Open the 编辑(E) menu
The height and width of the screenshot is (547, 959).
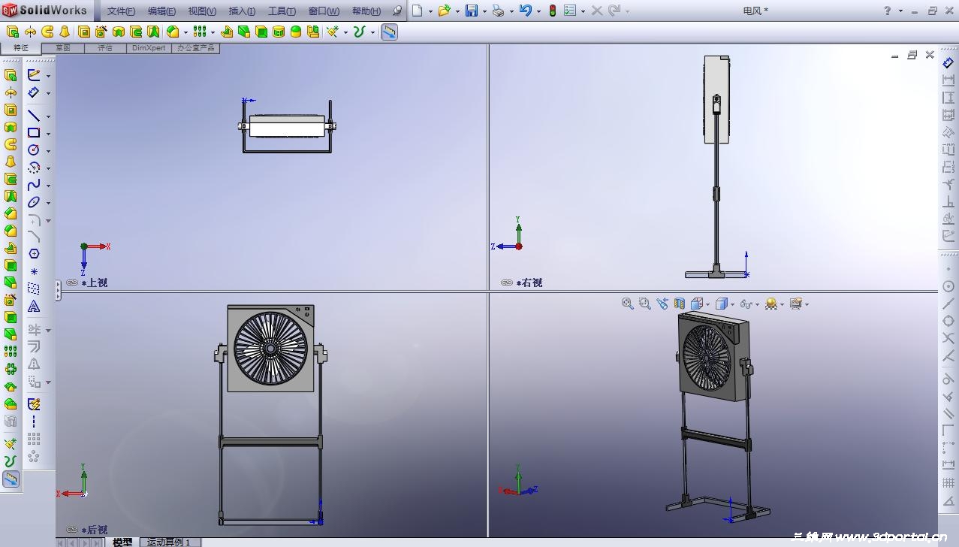tap(161, 11)
